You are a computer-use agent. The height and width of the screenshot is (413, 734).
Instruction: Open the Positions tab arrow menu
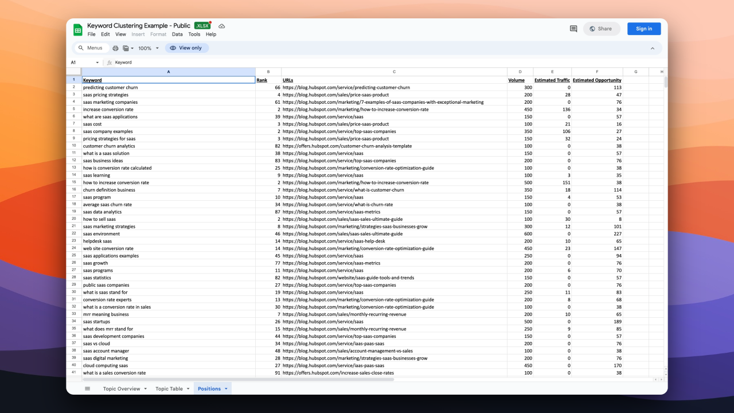pos(226,389)
